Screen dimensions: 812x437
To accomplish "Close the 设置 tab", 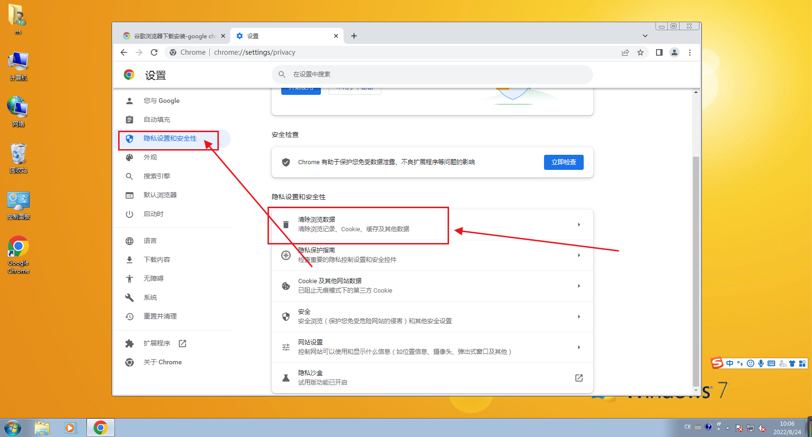I will point(336,36).
